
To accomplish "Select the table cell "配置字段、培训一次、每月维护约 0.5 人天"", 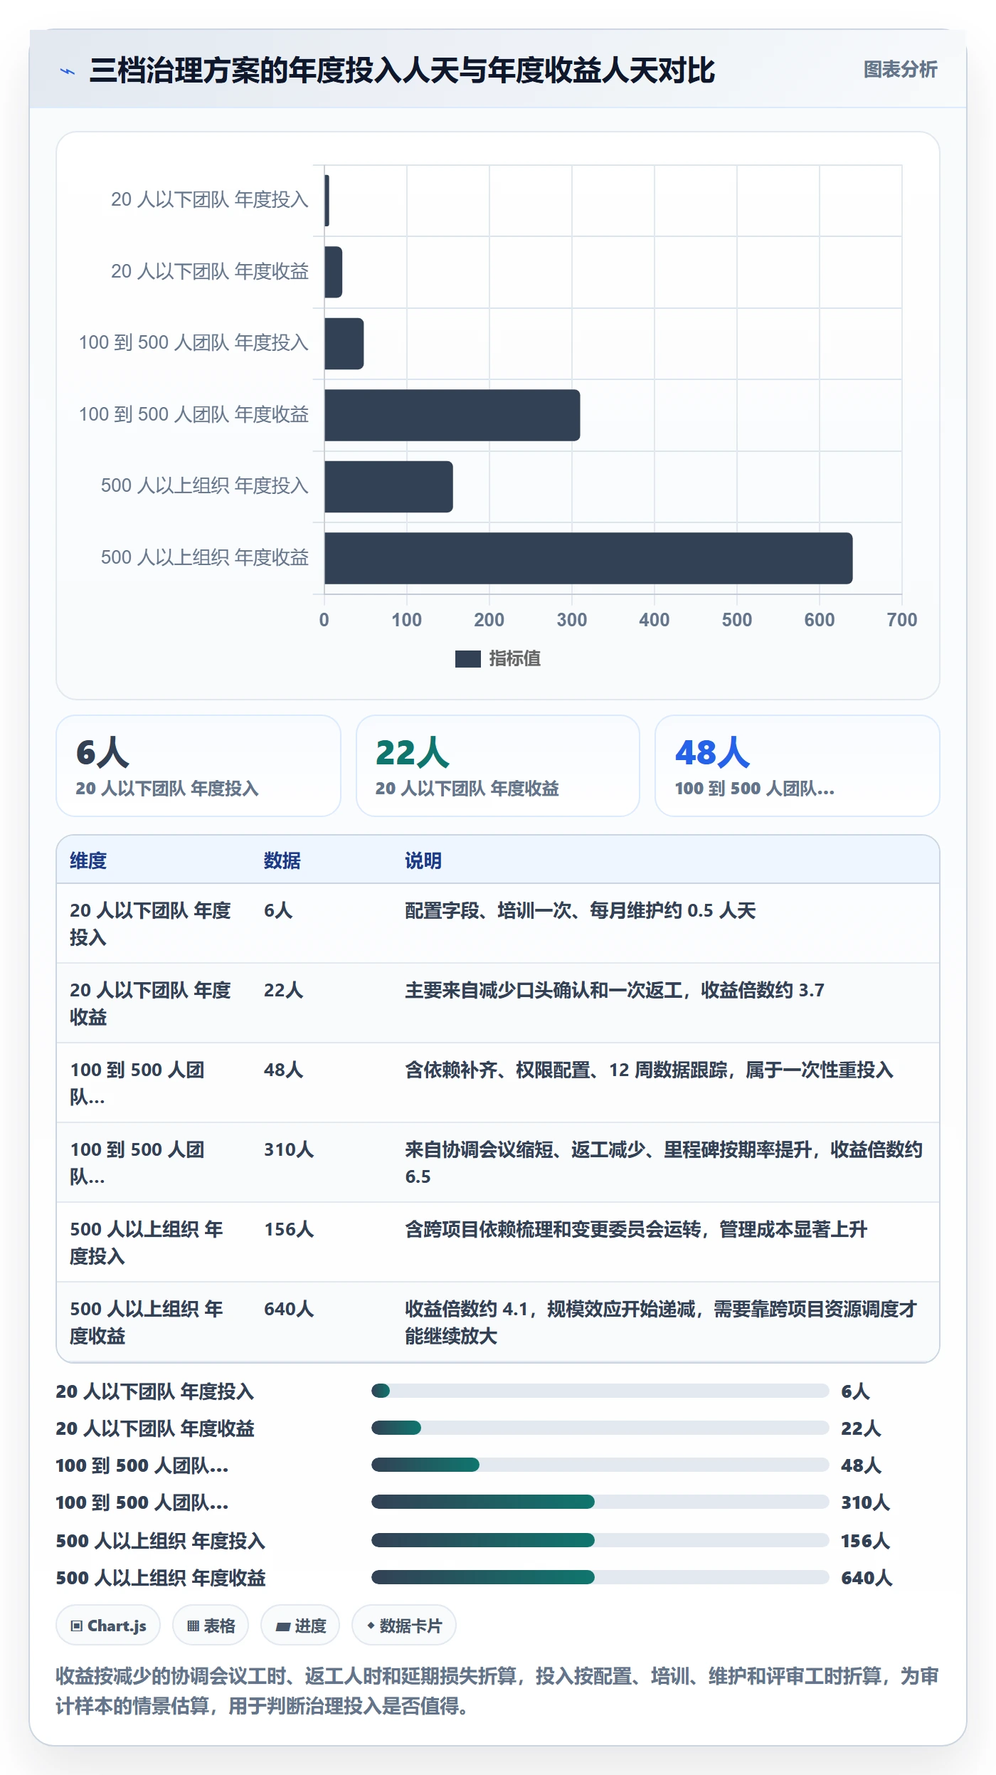I will pos(581,910).
